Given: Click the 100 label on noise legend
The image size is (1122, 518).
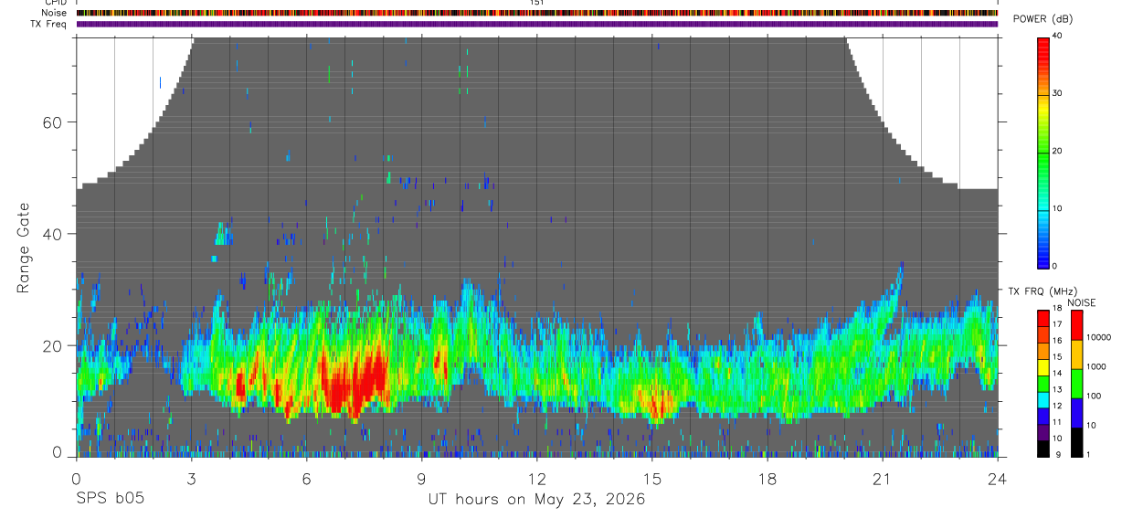Looking at the screenshot, I should pyautogui.click(x=1093, y=396).
